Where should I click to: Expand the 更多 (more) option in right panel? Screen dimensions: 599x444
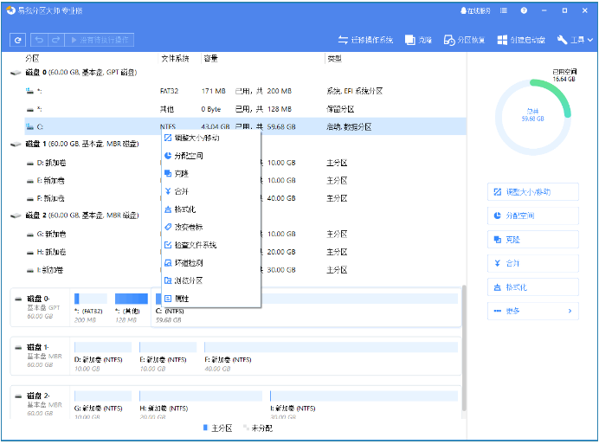pos(532,311)
